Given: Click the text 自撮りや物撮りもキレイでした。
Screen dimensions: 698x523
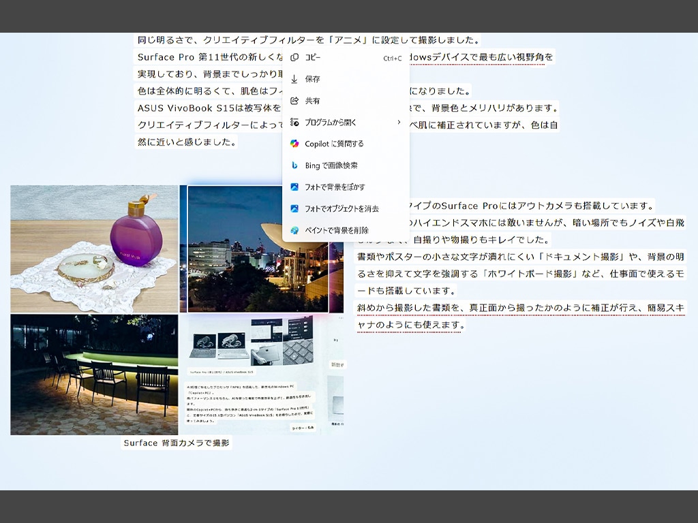Looking at the screenshot, I should [x=481, y=240].
